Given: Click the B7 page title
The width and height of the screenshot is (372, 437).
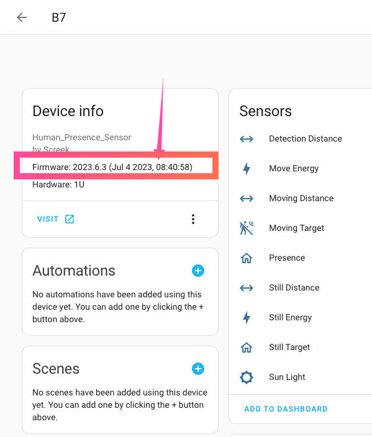Looking at the screenshot, I should (x=59, y=17).
